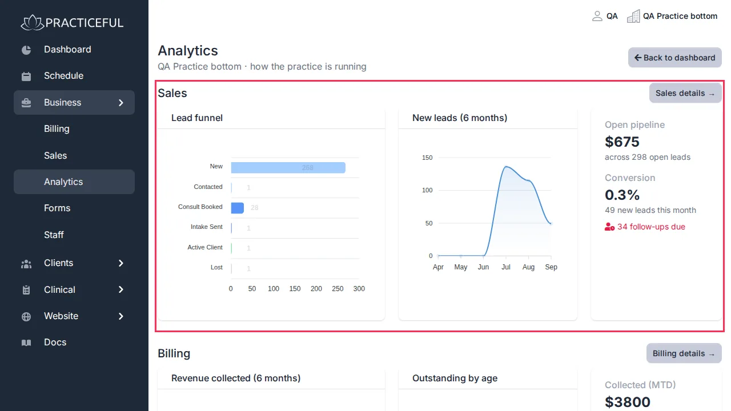Click the Revenue collected (6 months) title

click(236, 378)
